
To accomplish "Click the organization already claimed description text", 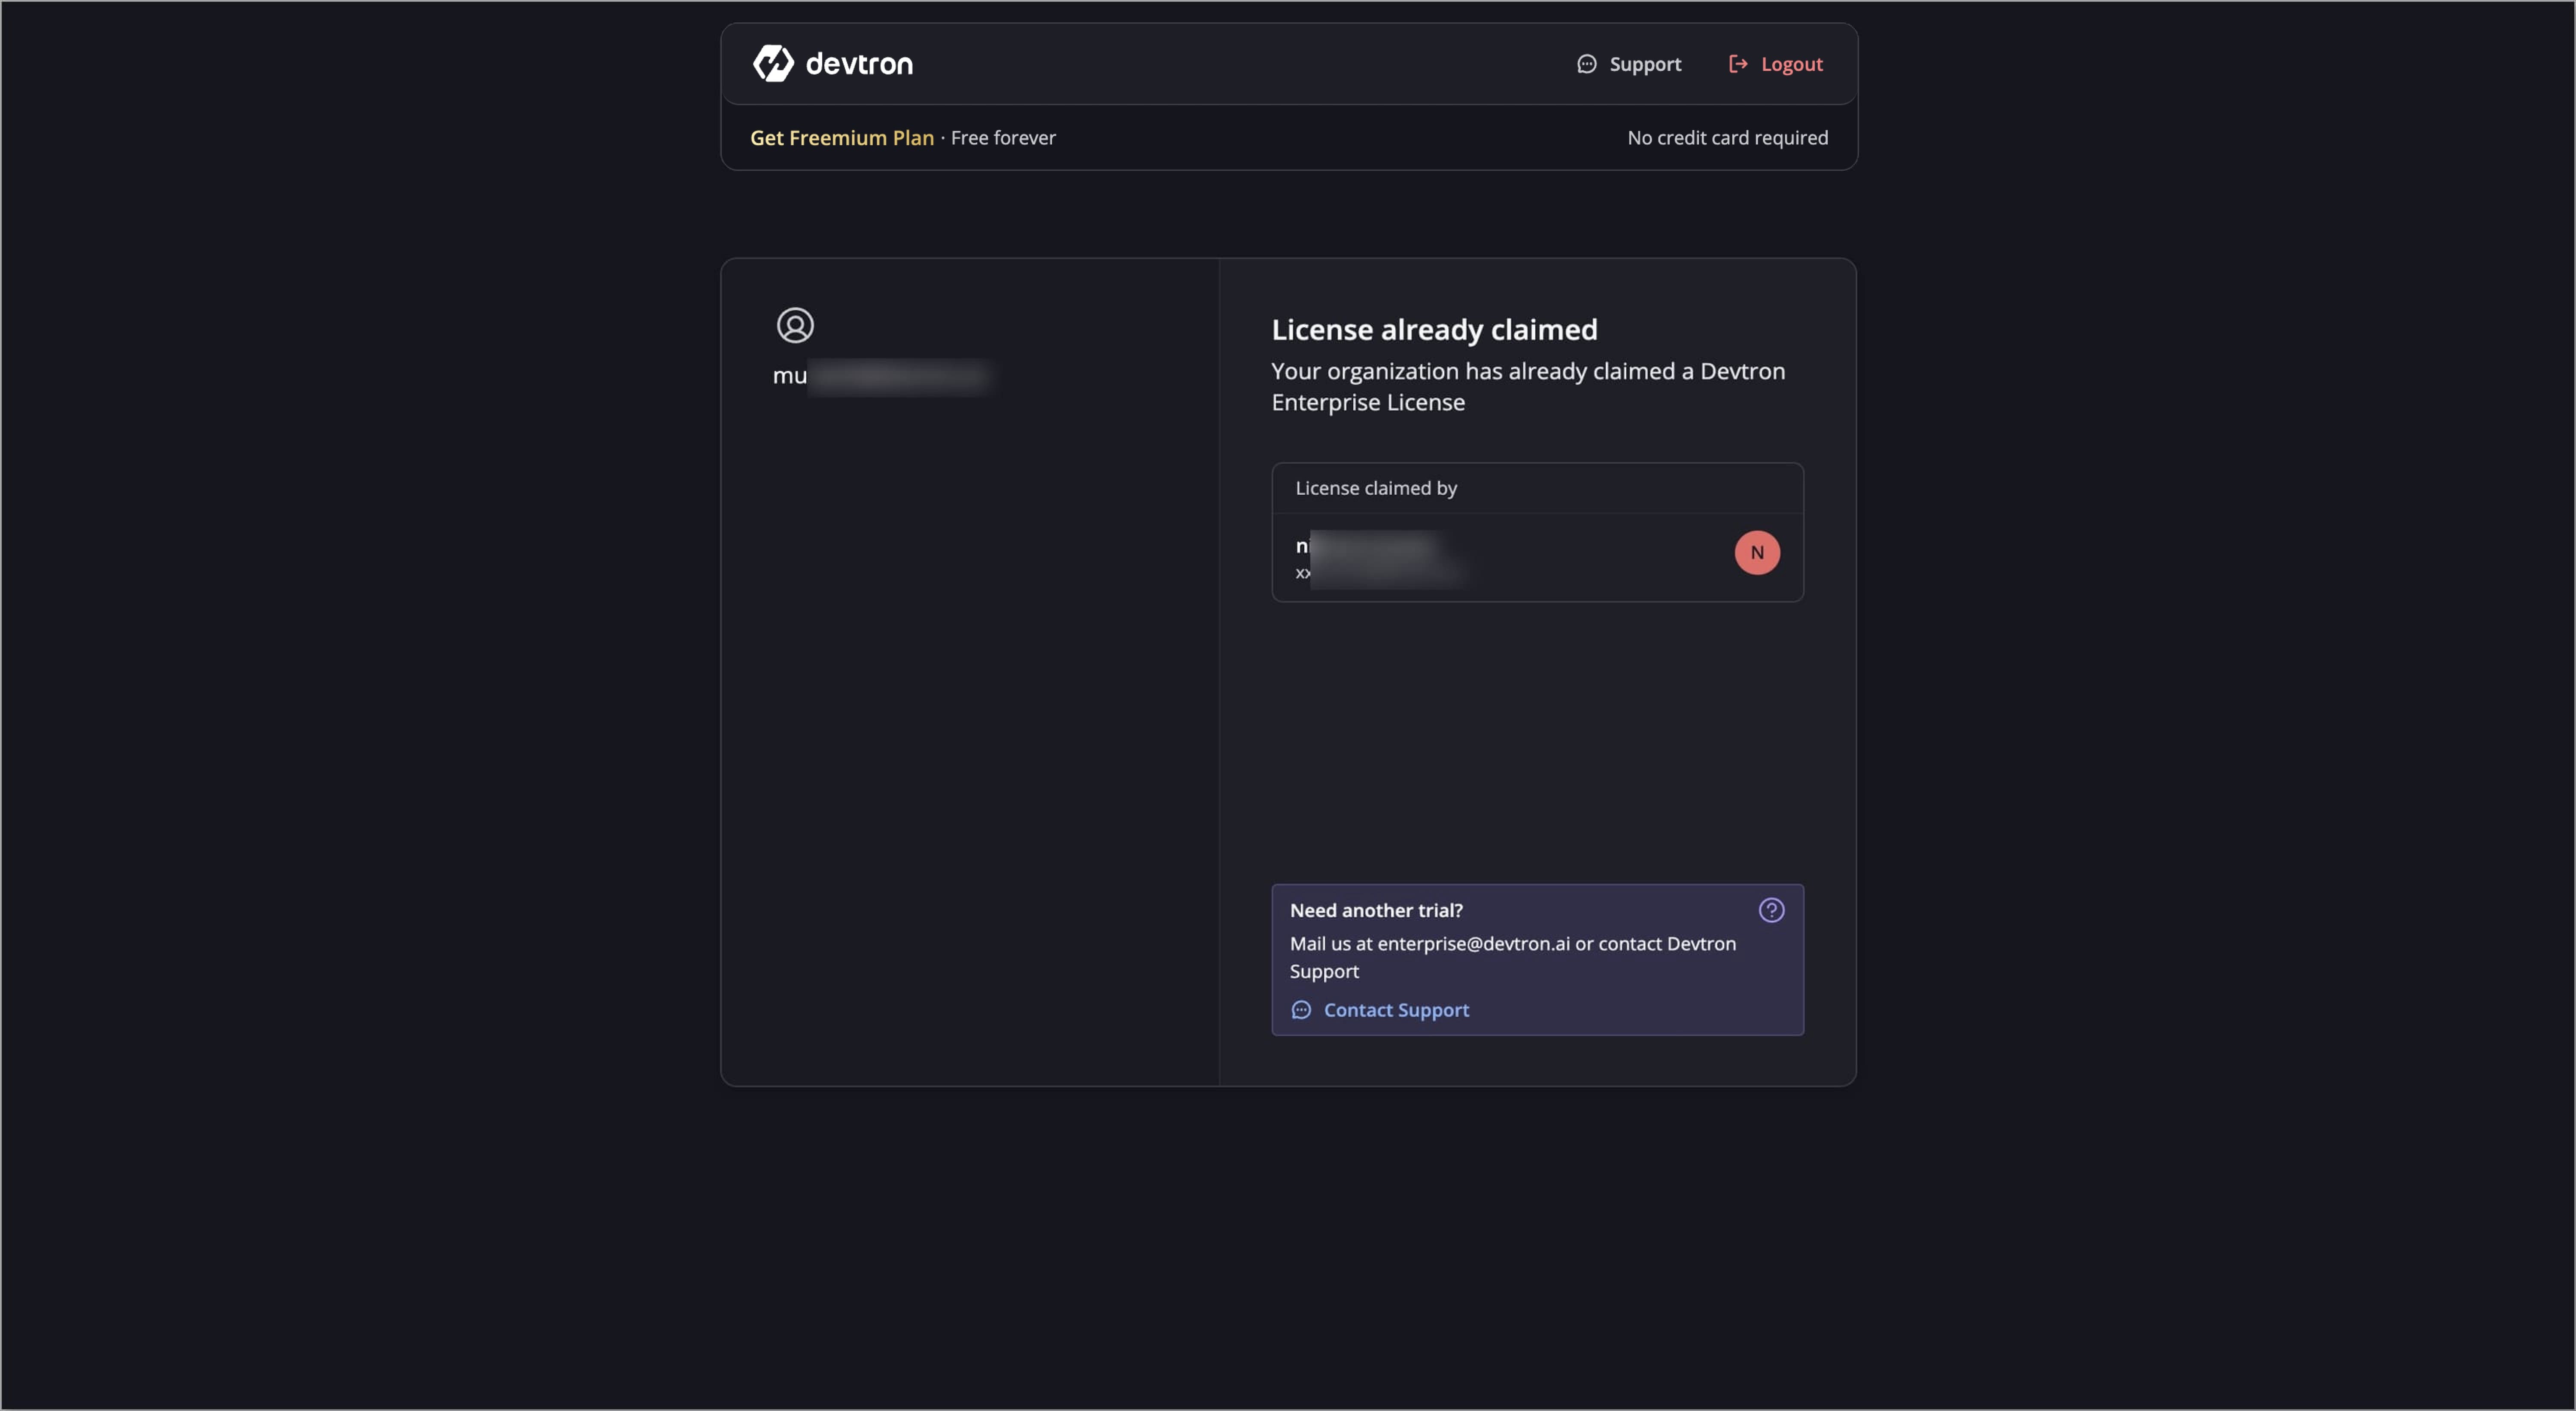I will pyautogui.click(x=1527, y=386).
